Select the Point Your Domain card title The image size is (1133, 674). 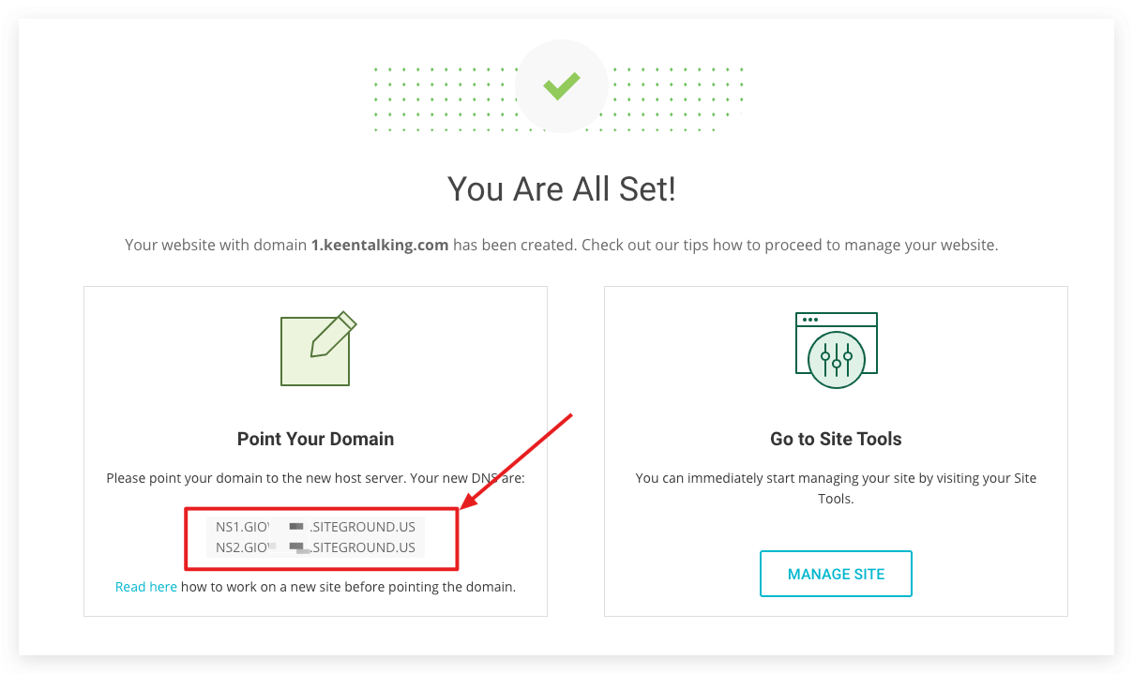pos(315,438)
